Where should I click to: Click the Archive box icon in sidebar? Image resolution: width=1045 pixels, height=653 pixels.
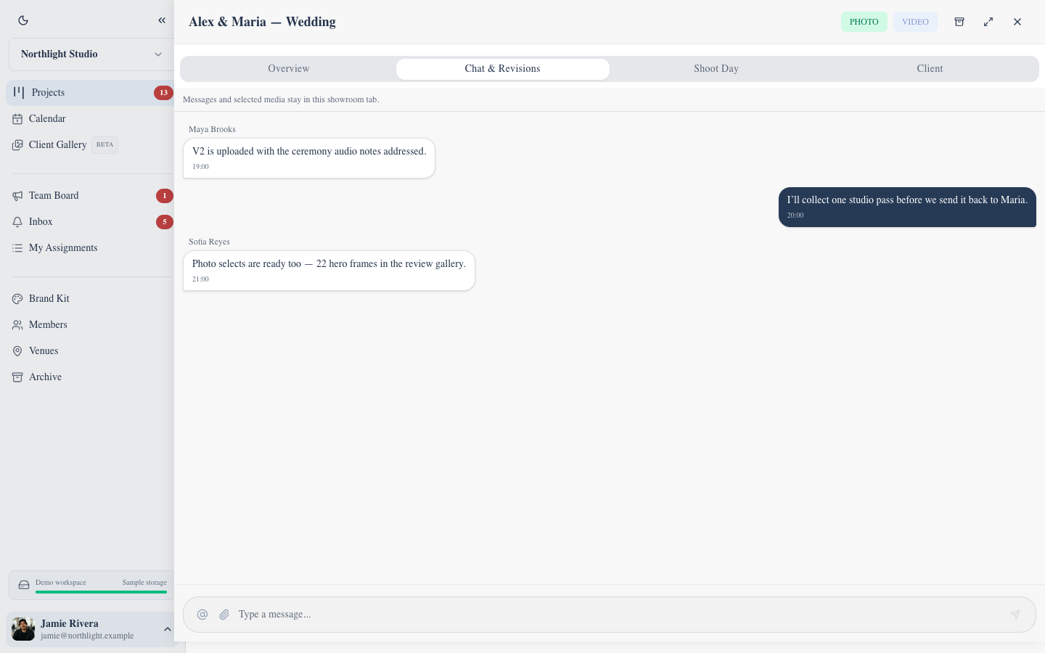coord(17,377)
